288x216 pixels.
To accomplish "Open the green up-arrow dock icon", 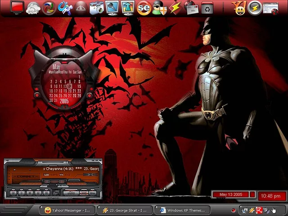I will coord(128,7).
